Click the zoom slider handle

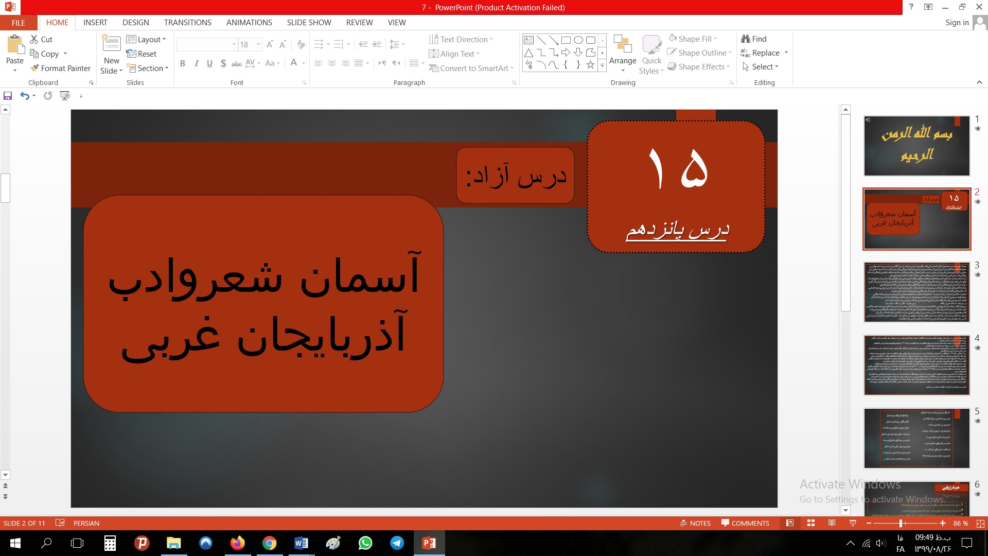(x=901, y=523)
